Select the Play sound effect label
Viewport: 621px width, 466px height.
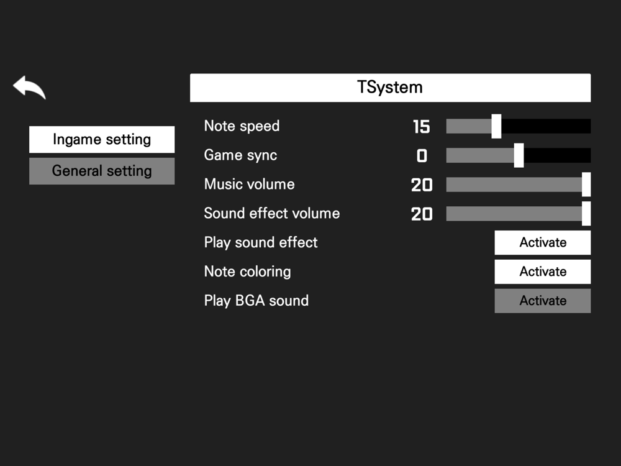[260, 242]
